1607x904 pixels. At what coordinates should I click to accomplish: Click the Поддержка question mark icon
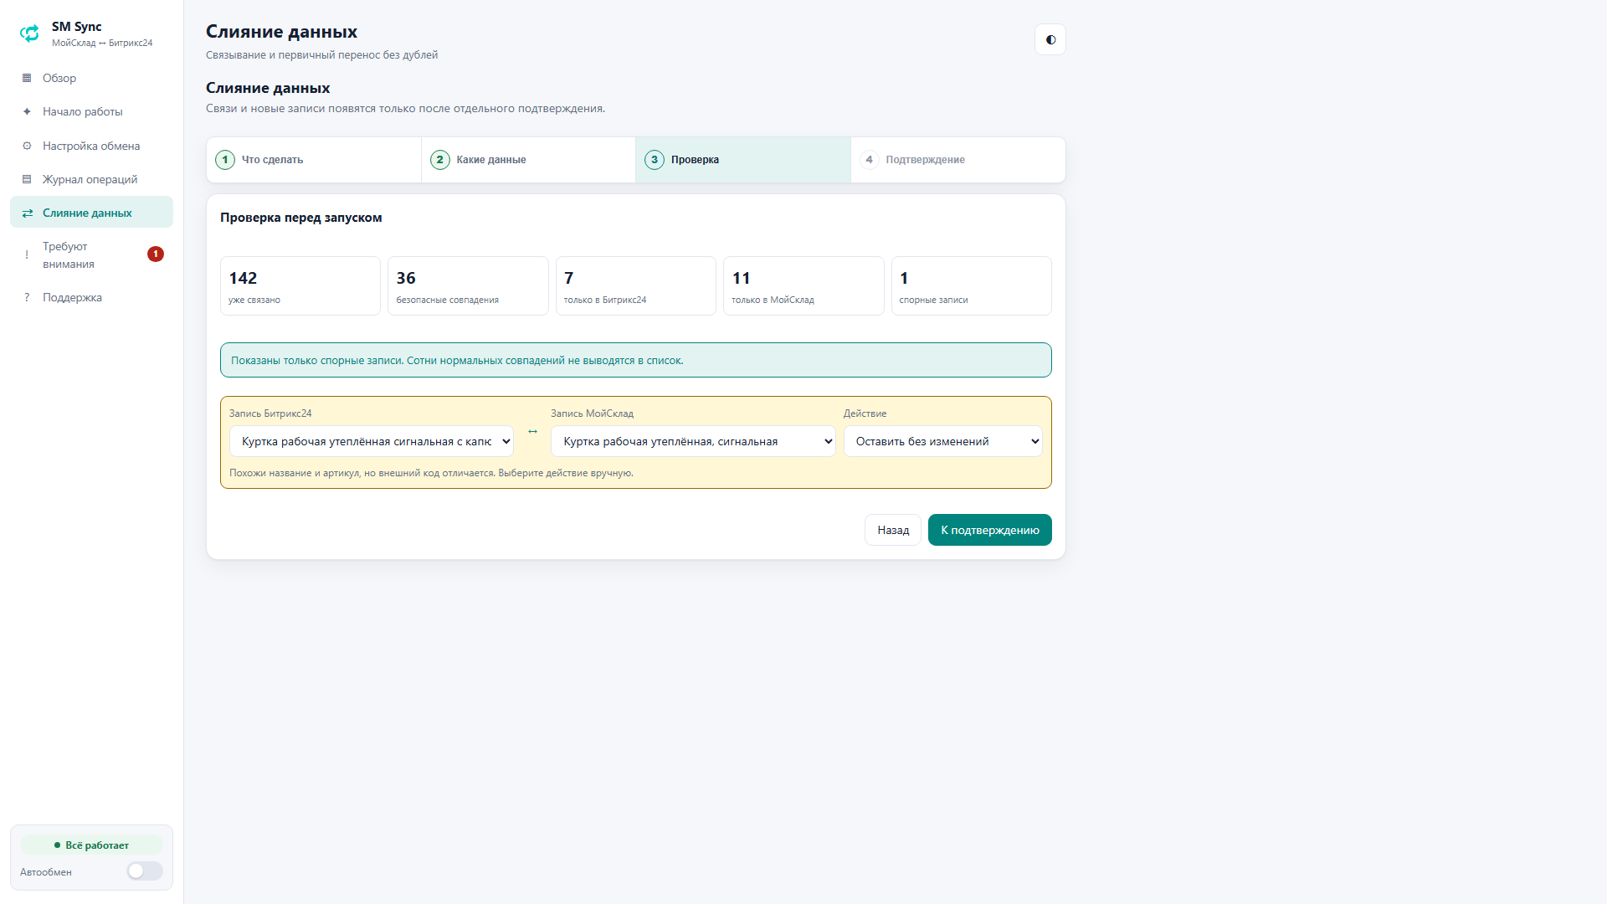point(27,297)
